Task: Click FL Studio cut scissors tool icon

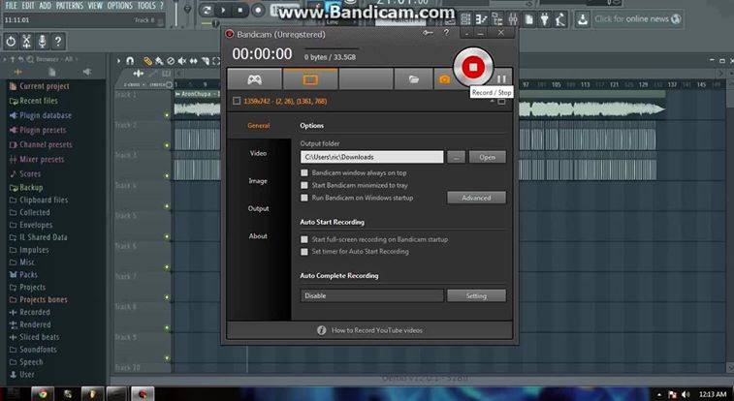Action: [x=27, y=42]
